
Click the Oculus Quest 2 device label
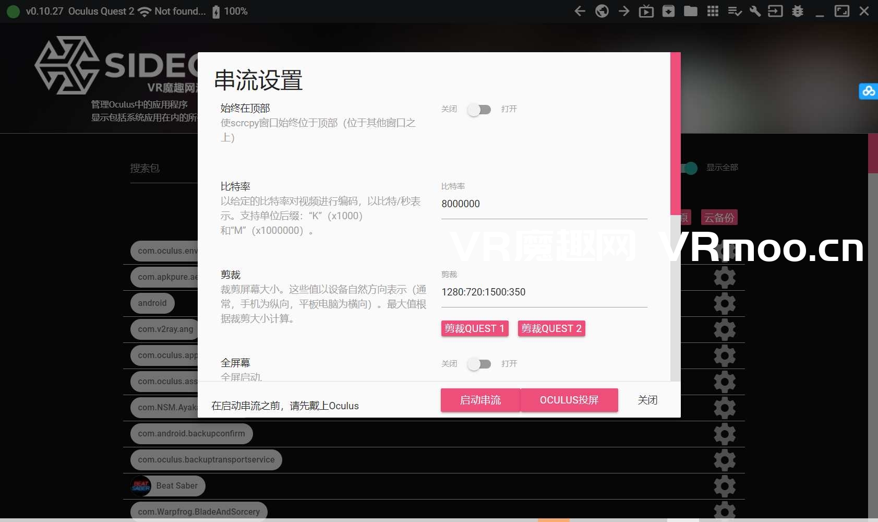pyautogui.click(x=101, y=11)
